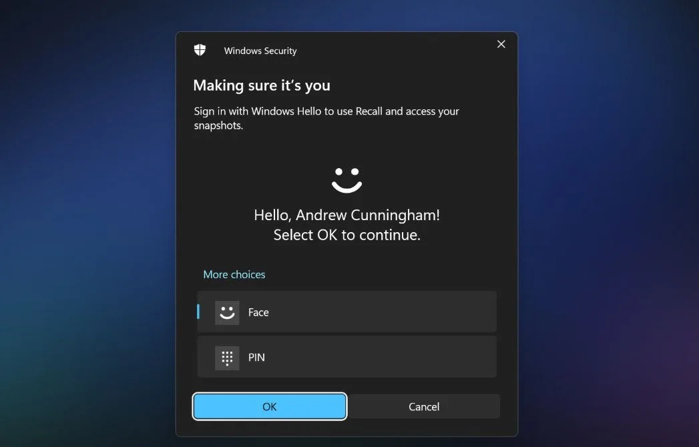Click the Face option label text

tap(258, 312)
